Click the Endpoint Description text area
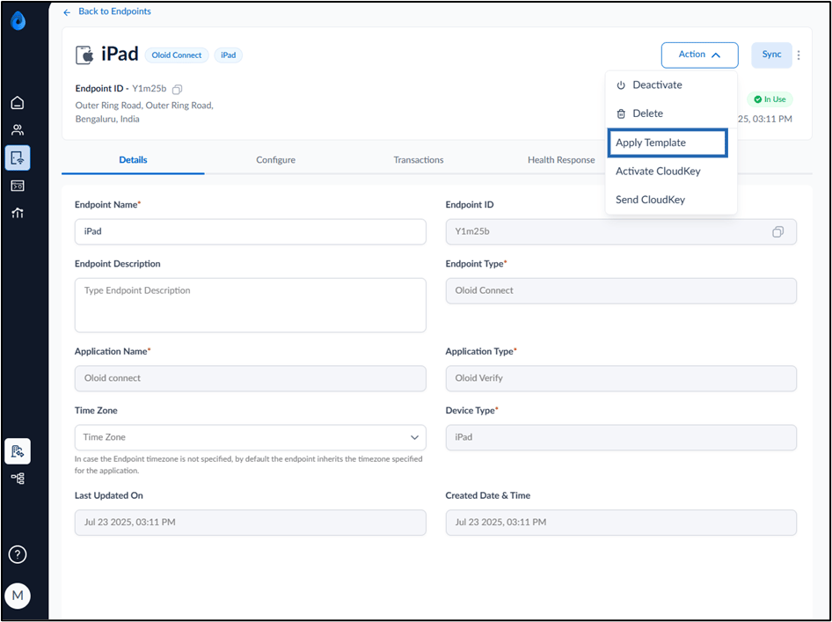Viewport: 832px width, 622px height. point(251,305)
